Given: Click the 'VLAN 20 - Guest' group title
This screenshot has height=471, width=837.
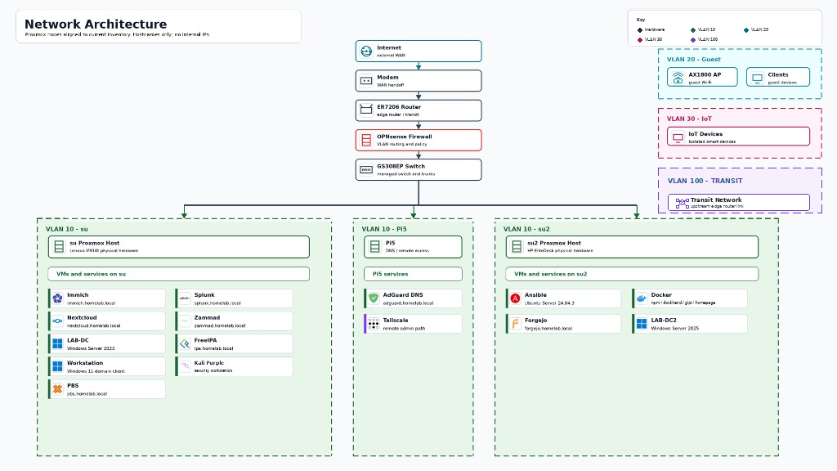Looking at the screenshot, I should [693, 59].
